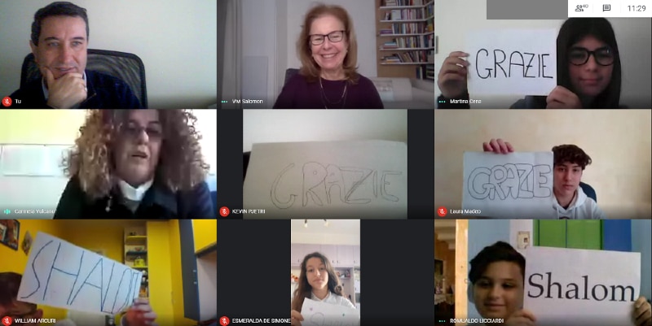This screenshot has height=326, width=652.
Task: Click Laura Madeo's muted microphone icon
Action: click(x=442, y=211)
